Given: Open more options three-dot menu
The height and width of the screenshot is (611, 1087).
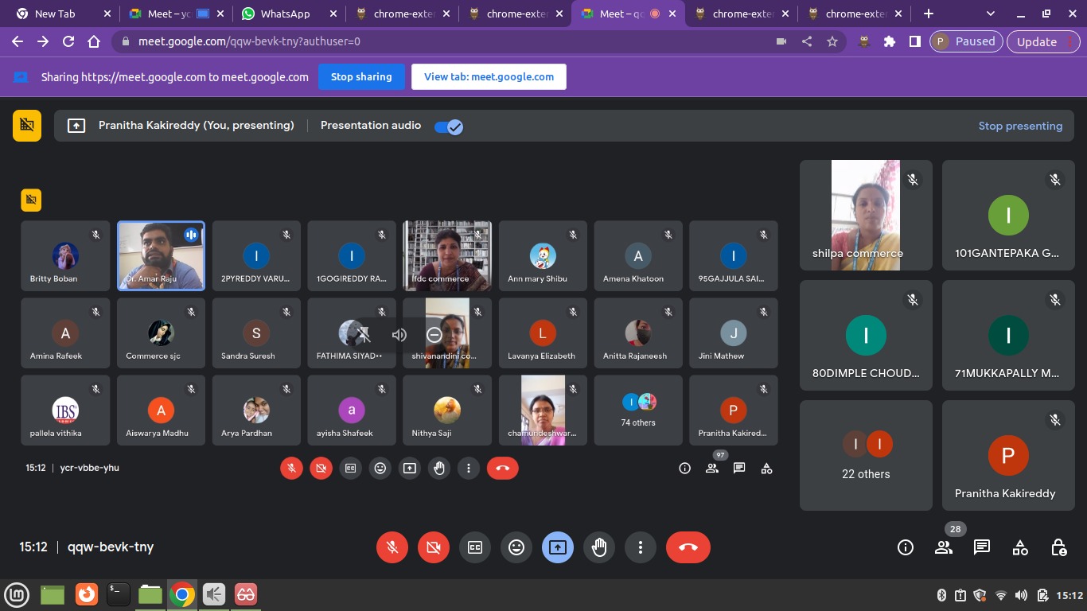Looking at the screenshot, I should 641,547.
